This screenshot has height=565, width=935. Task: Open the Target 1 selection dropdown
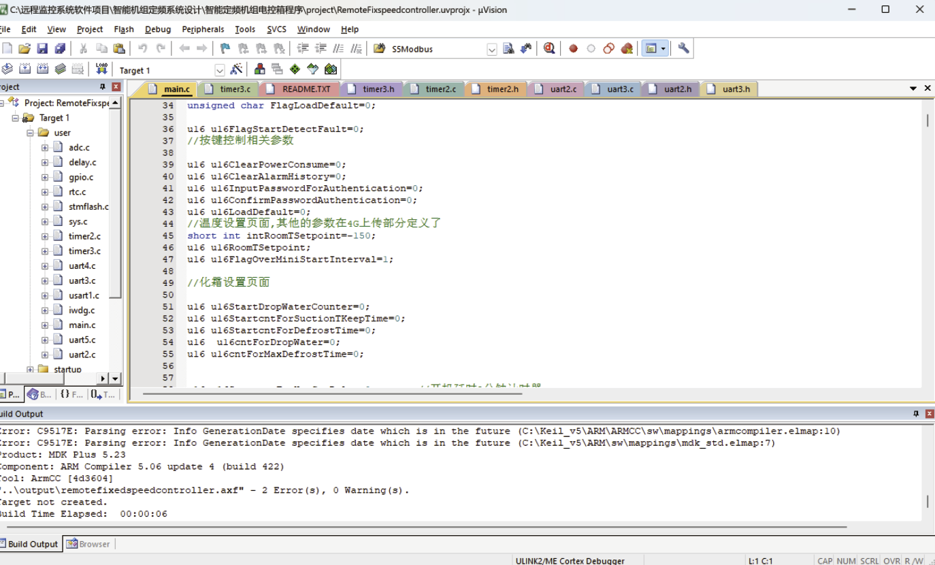tap(219, 68)
